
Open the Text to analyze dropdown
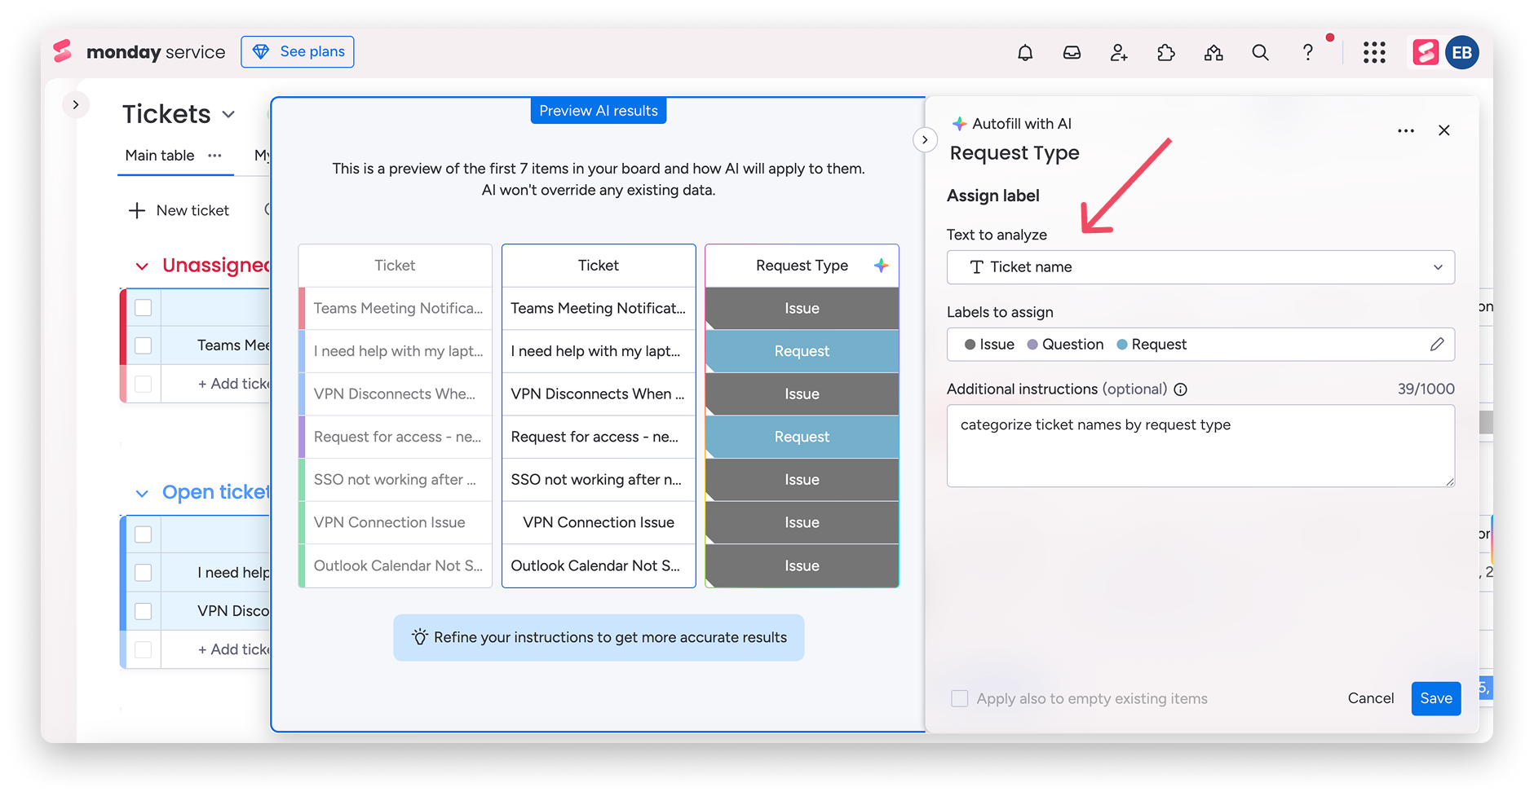(x=1200, y=267)
